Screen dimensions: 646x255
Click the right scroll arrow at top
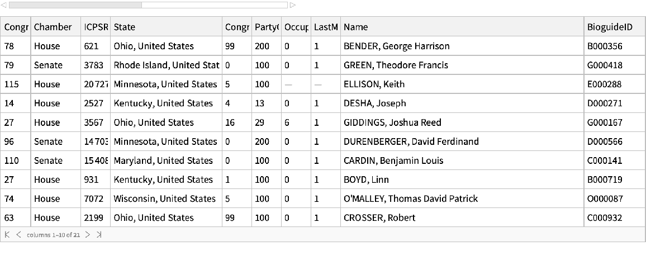292,5
